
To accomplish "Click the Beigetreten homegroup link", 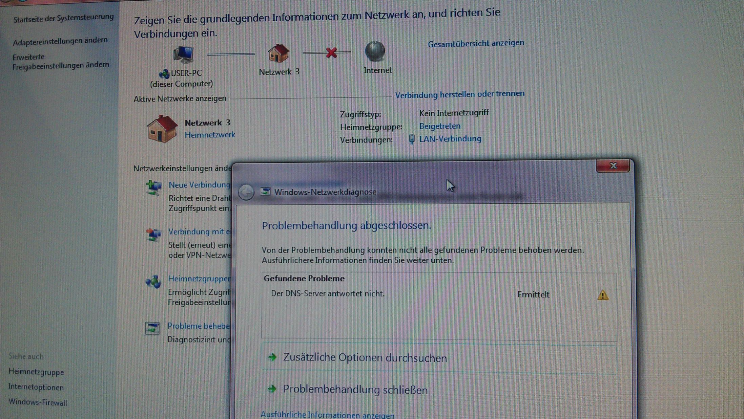I will pyautogui.click(x=439, y=126).
